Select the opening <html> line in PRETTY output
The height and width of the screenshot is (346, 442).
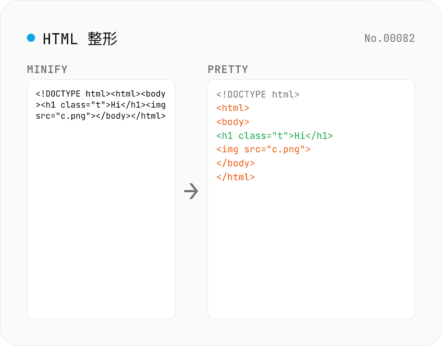(233, 108)
